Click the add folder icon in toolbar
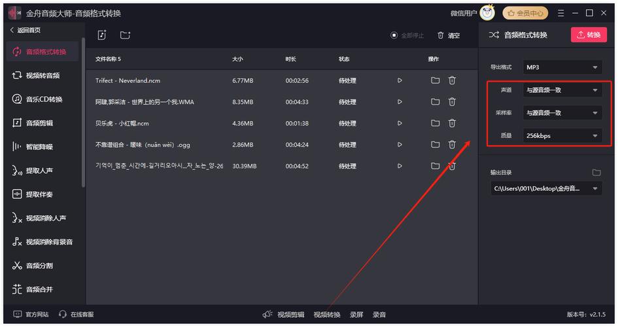The width and height of the screenshot is (618, 327). [125, 35]
